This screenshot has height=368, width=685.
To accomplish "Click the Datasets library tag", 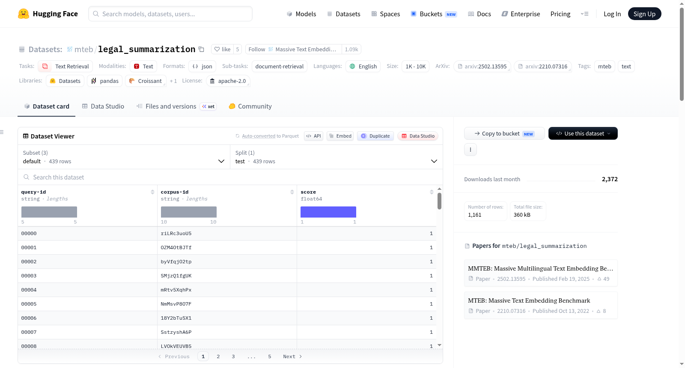I will pyautogui.click(x=65, y=81).
